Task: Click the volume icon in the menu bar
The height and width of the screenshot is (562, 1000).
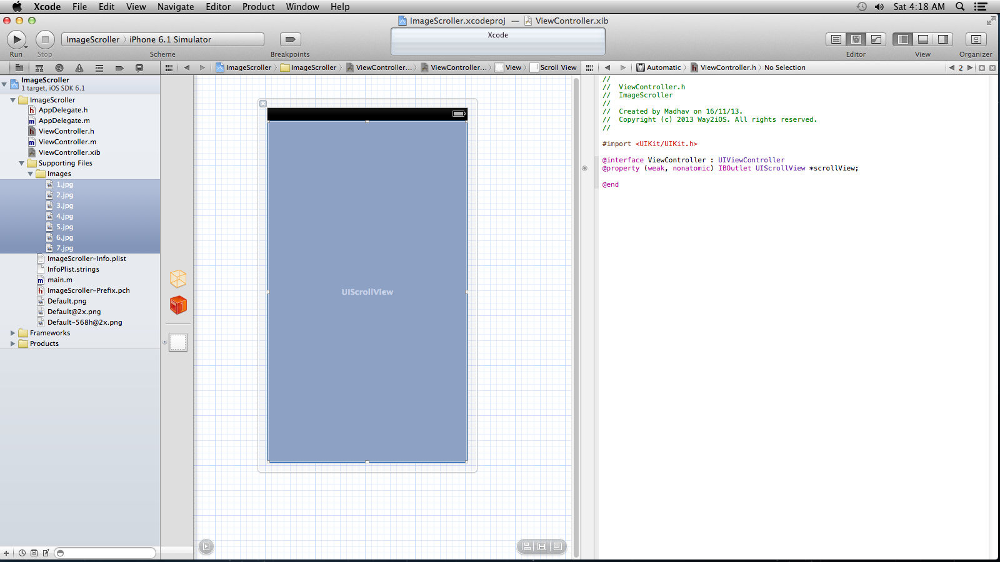Action: click(x=879, y=7)
